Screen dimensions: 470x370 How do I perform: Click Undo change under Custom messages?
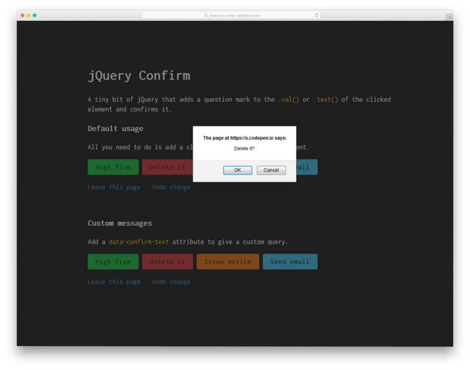coord(171,282)
